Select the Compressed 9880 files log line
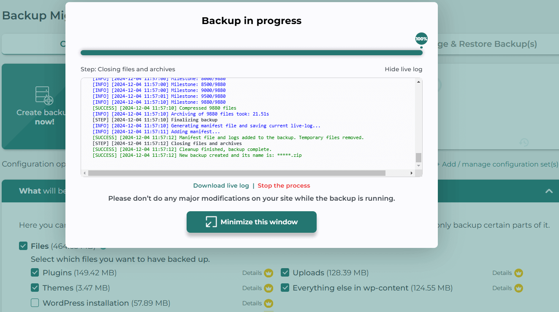This screenshot has height=312, width=559. [164, 108]
